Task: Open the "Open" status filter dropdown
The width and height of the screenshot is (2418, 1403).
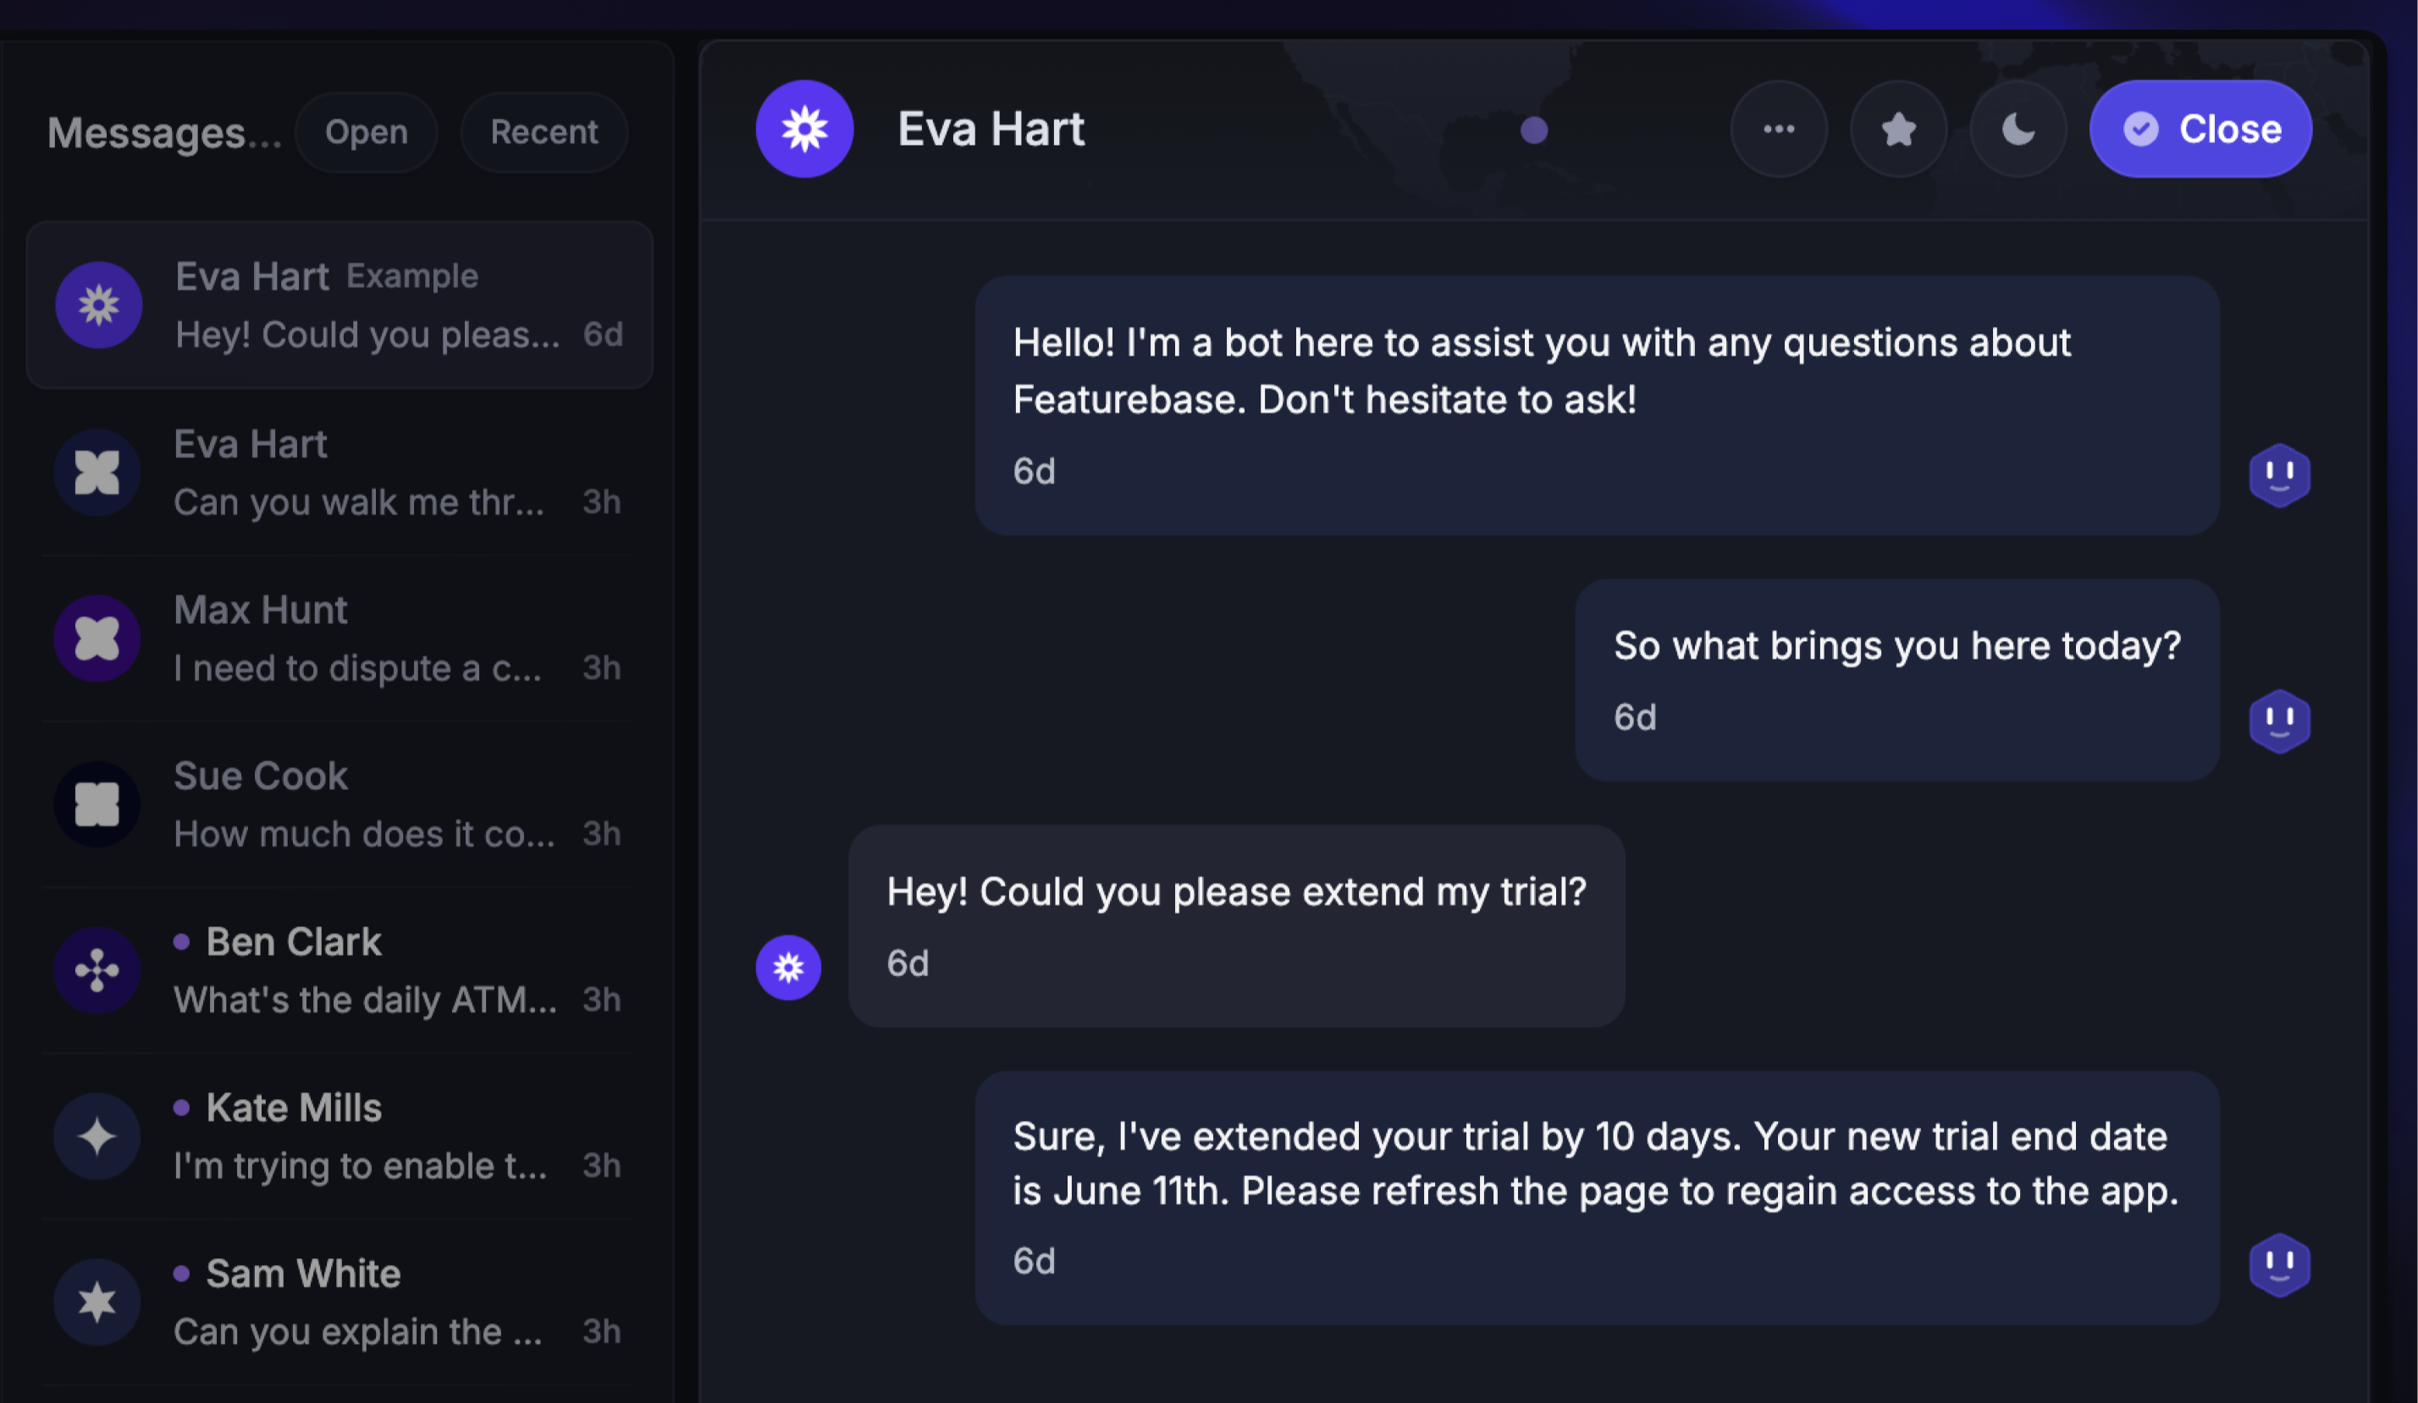Action: pyautogui.click(x=366, y=132)
